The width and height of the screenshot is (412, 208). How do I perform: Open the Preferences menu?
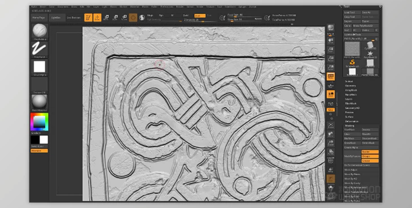166,7
